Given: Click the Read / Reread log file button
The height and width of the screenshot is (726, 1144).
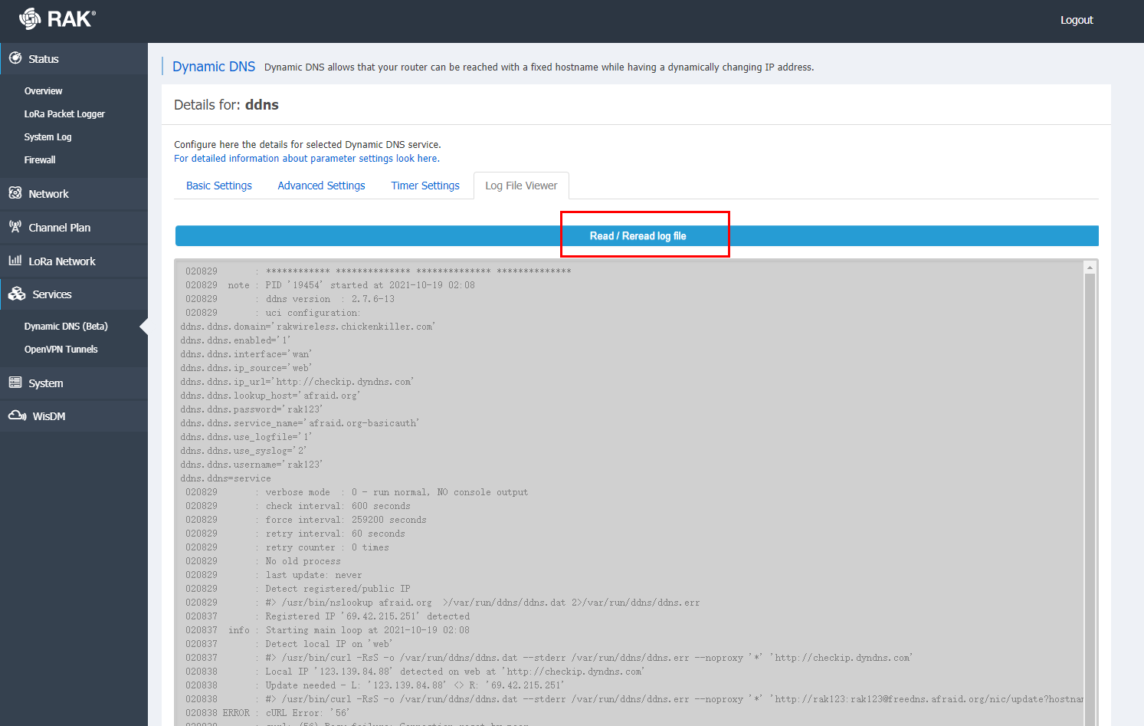Looking at the screenshot, I should pyautogui.click(x=637, y=236).
